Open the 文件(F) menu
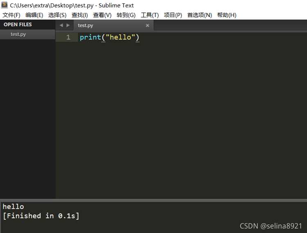Viewport: 307px width, 233px height. pyautogui.click(x=11, y=15)
